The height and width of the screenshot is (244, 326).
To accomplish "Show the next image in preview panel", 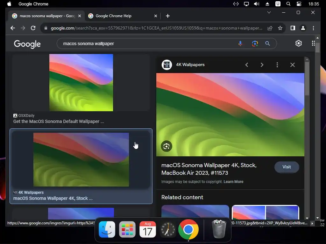I will pyautogui.click(x=262, y=65).
